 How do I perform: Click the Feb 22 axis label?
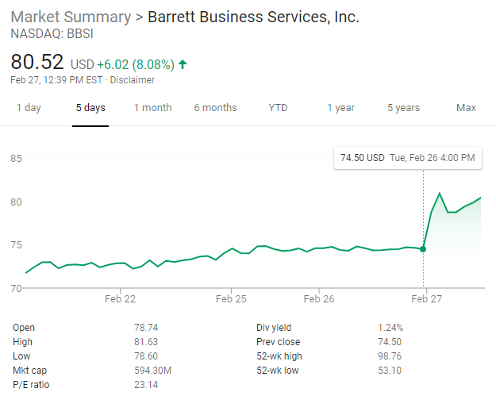click(x=120, y=299)
